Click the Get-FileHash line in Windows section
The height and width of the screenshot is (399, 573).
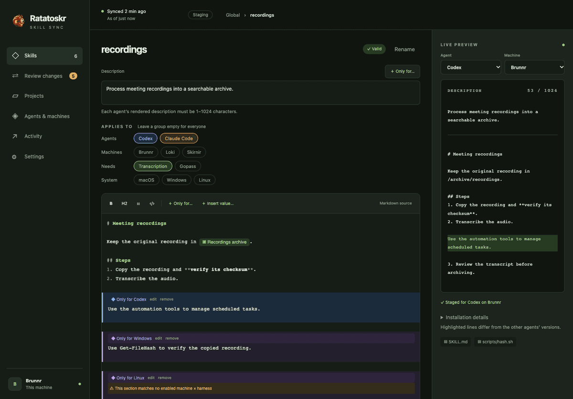(x=180, y=348)
